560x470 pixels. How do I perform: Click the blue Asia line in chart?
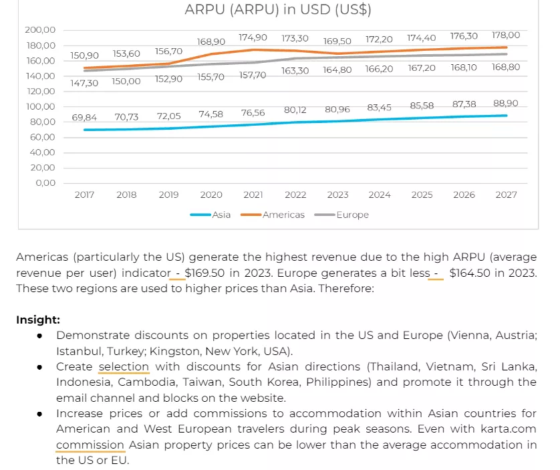coord(295,122)
